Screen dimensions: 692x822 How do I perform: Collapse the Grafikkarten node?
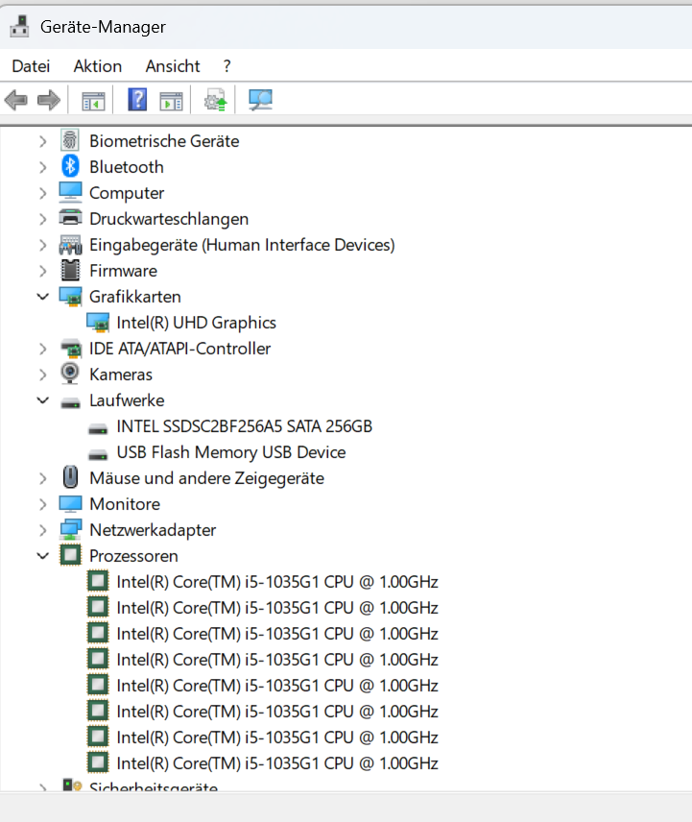point(43,297)
